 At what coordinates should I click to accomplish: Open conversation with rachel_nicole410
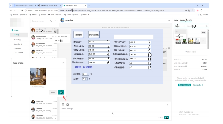[44, 30]
